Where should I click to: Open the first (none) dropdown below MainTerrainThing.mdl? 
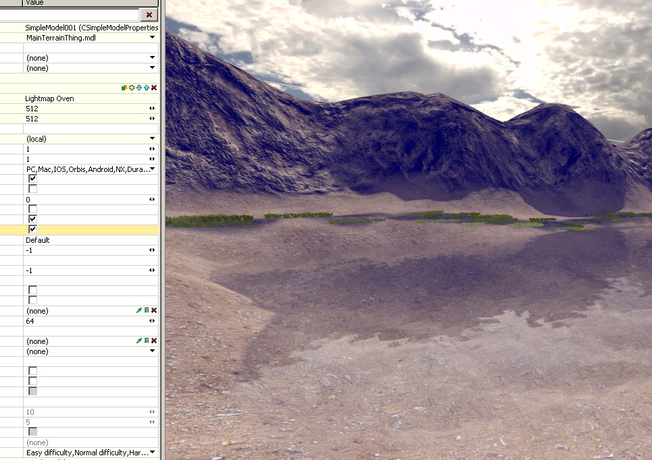click(152, 58)
